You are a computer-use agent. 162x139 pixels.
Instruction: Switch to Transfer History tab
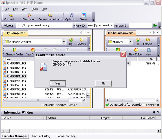(41, 136)
